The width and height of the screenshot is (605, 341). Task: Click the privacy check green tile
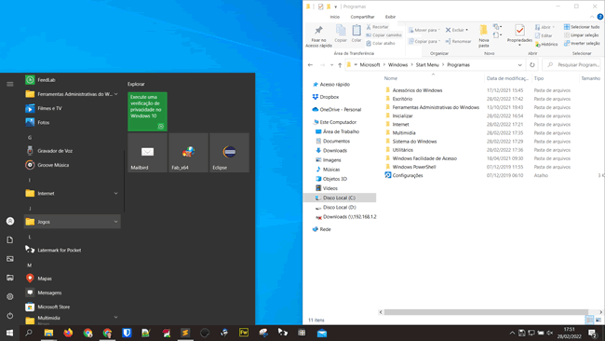[147, 112]
